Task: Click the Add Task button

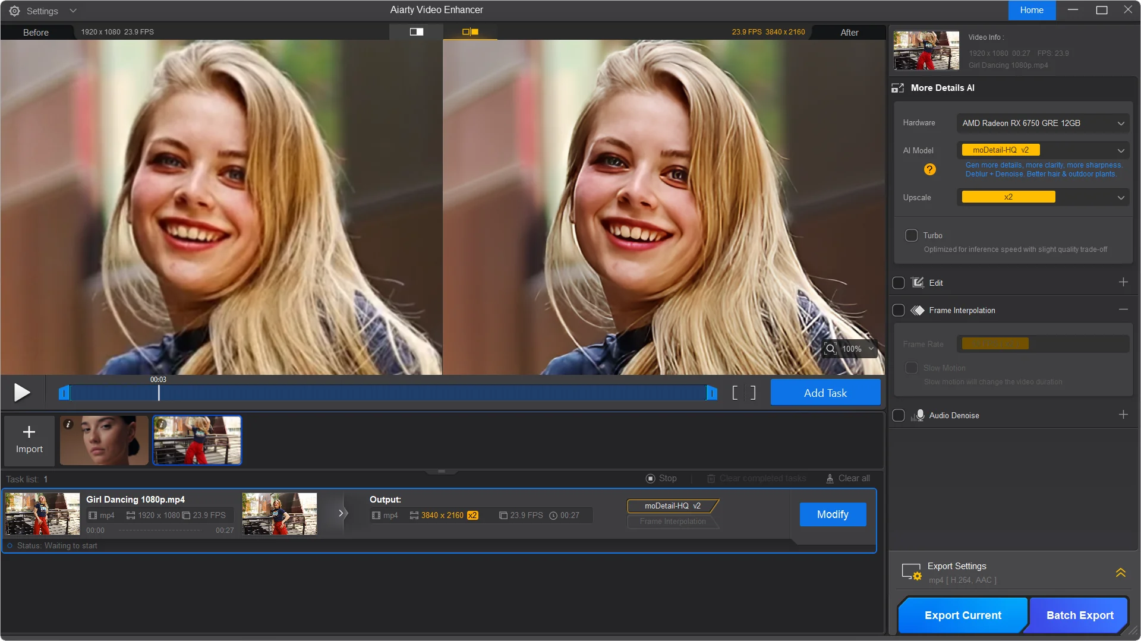Action: click(x=825, y=393)
